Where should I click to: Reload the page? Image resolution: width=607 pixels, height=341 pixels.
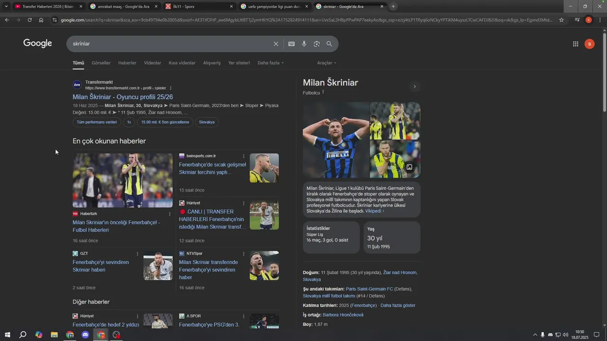pyautogui.click(x=29, y=20)
